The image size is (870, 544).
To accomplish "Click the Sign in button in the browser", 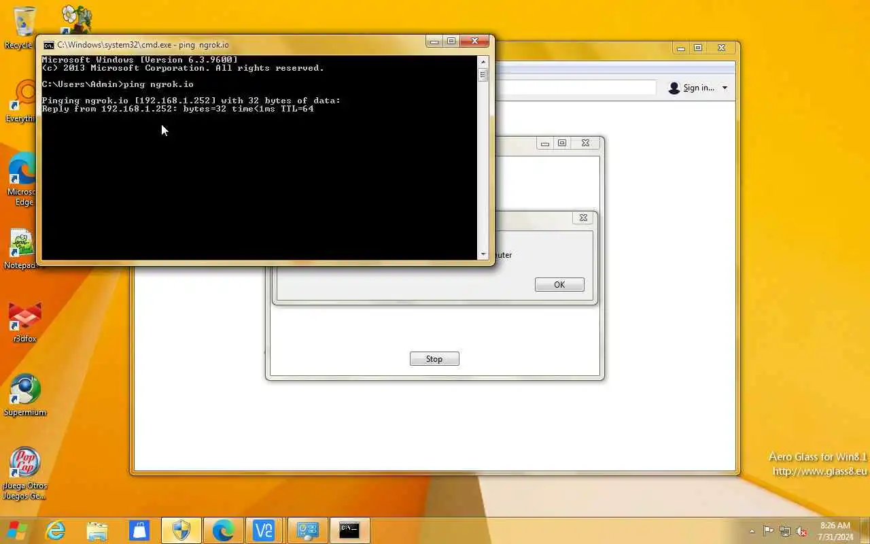I will pyautogui.click(x=691, y=88).
